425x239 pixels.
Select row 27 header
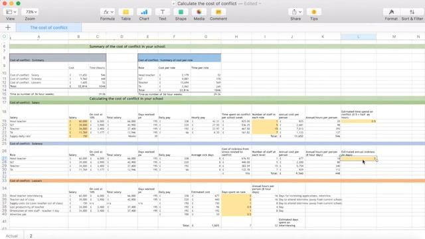pyautogui.click(x=5, y=158)
